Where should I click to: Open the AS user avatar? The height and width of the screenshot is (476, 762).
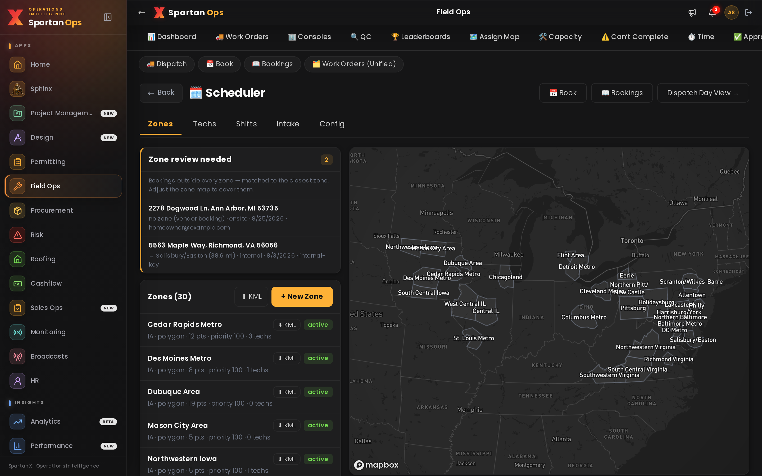pos(731,13)
